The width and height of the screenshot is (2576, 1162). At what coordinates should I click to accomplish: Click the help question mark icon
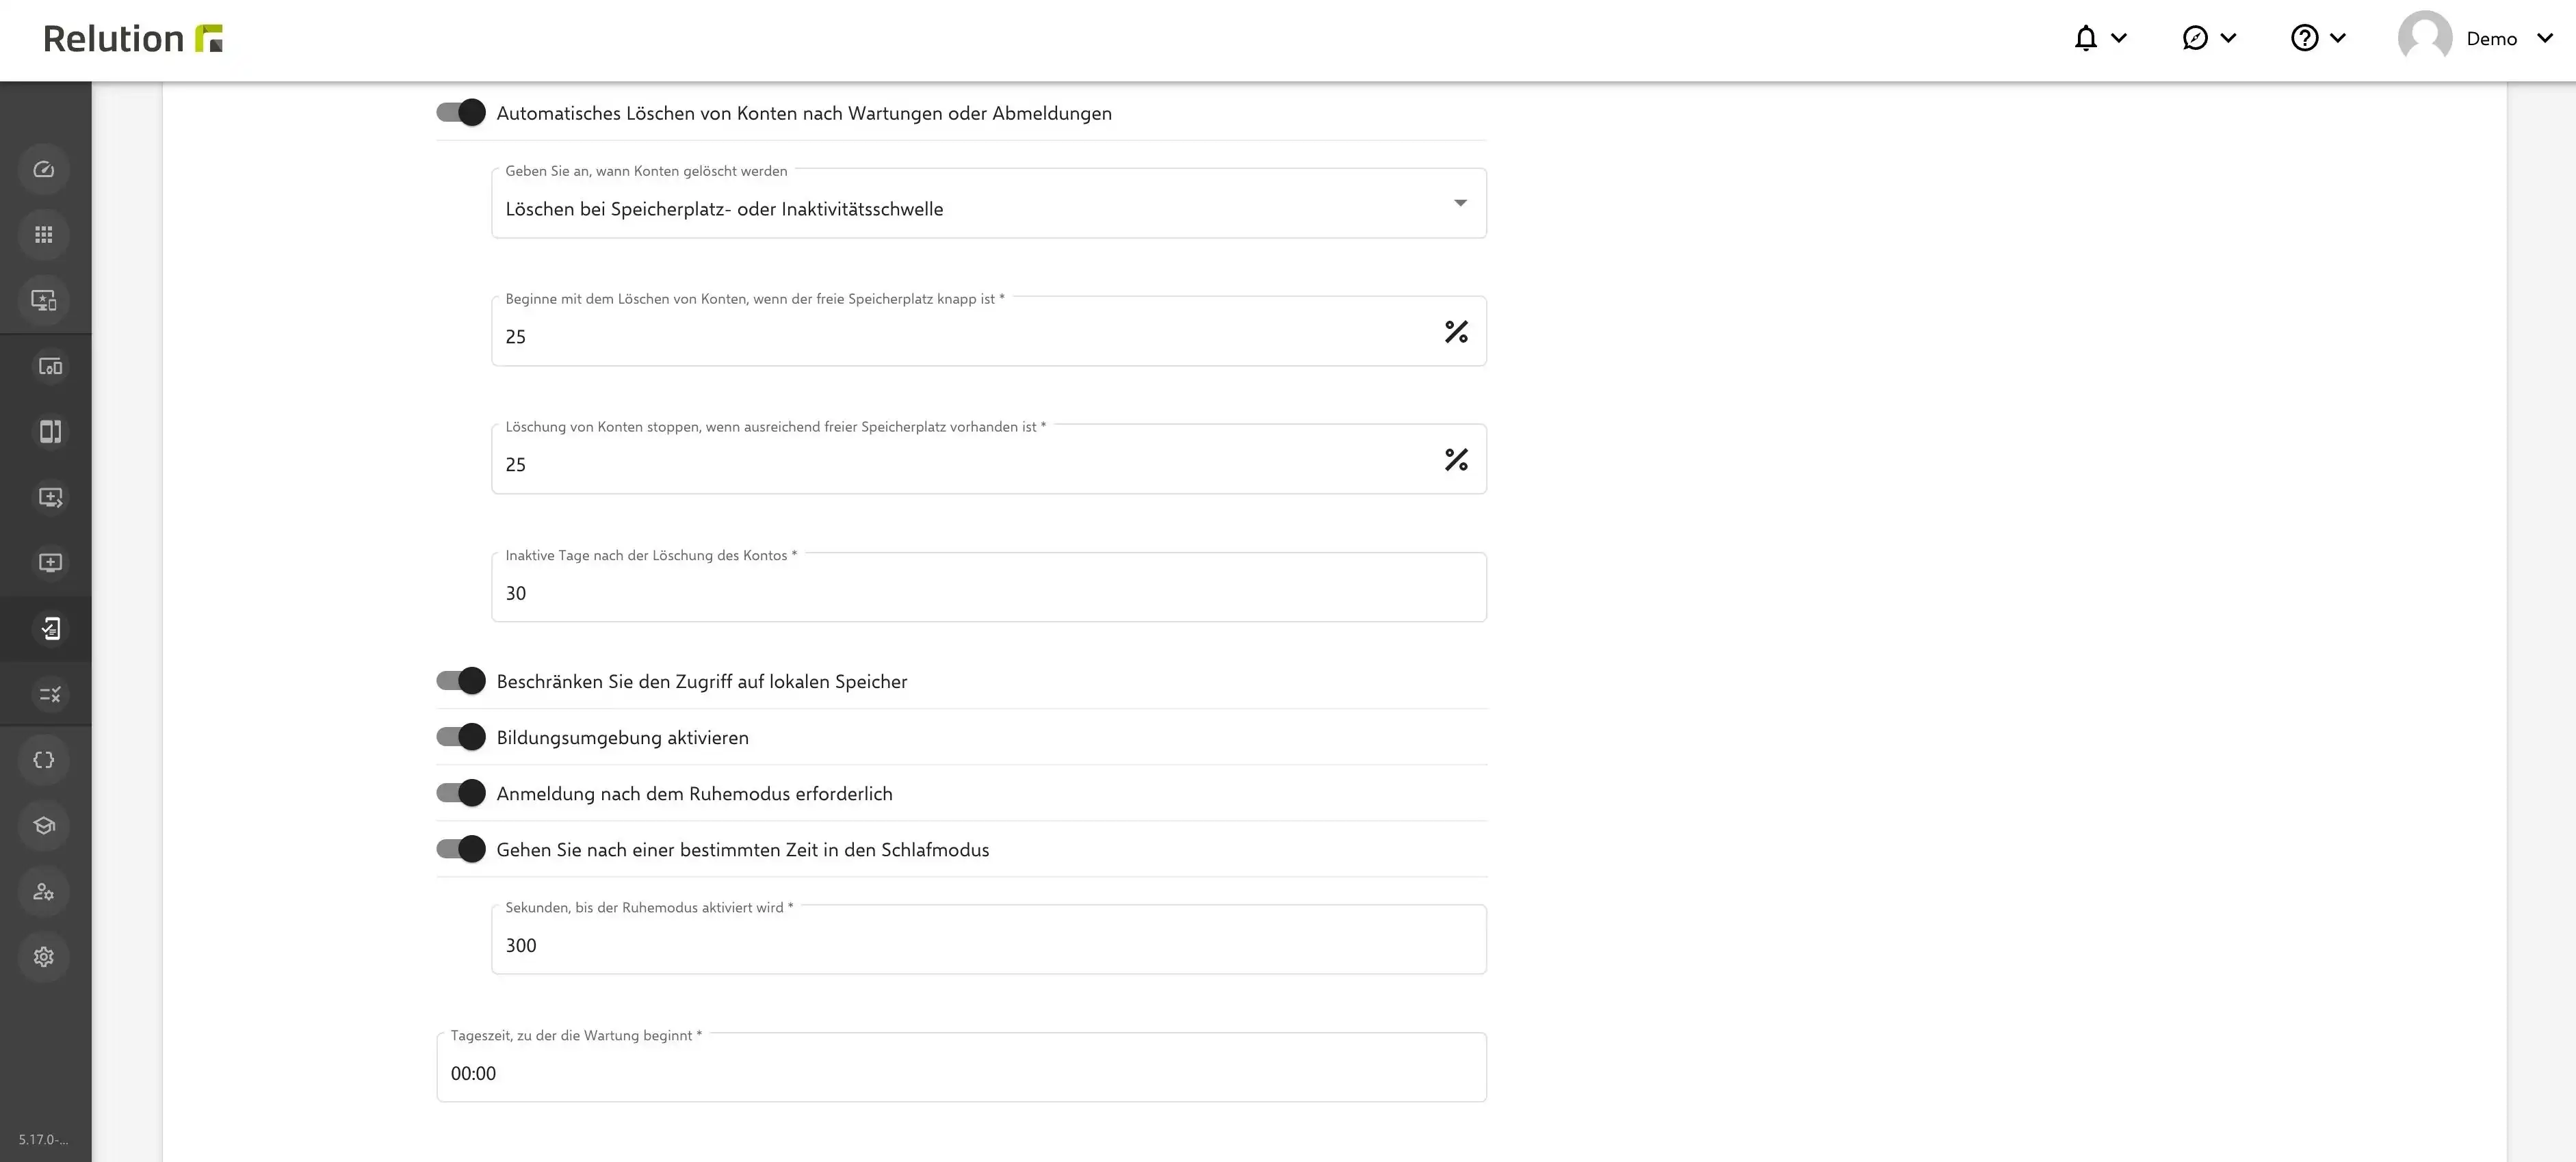[2305, 38]
